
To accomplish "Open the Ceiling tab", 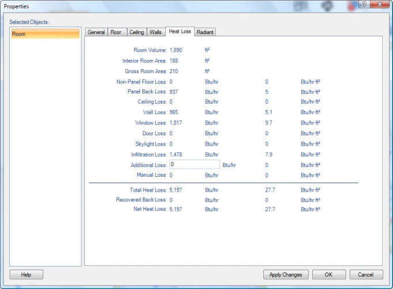I will click(137, 32).
